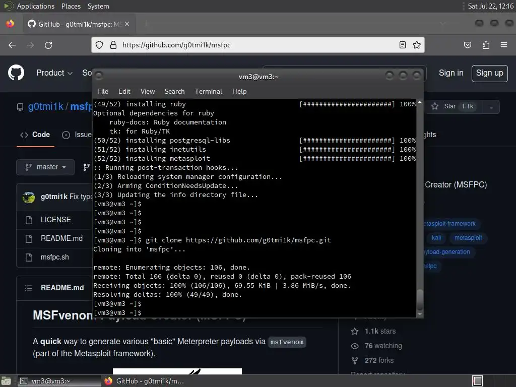Click README.md file icon in file list

(x=29, y=238)
